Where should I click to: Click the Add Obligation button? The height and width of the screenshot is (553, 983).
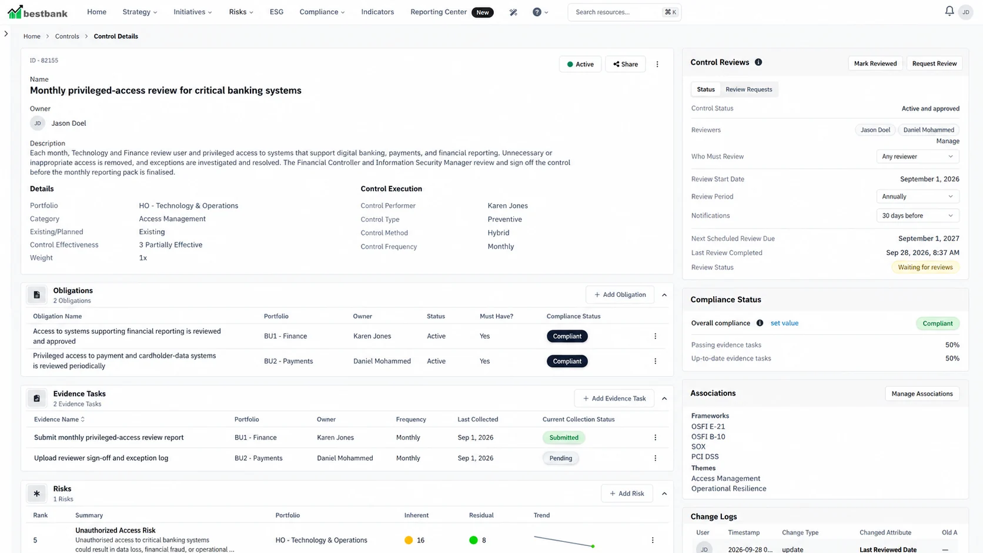[x=620, y=295]
